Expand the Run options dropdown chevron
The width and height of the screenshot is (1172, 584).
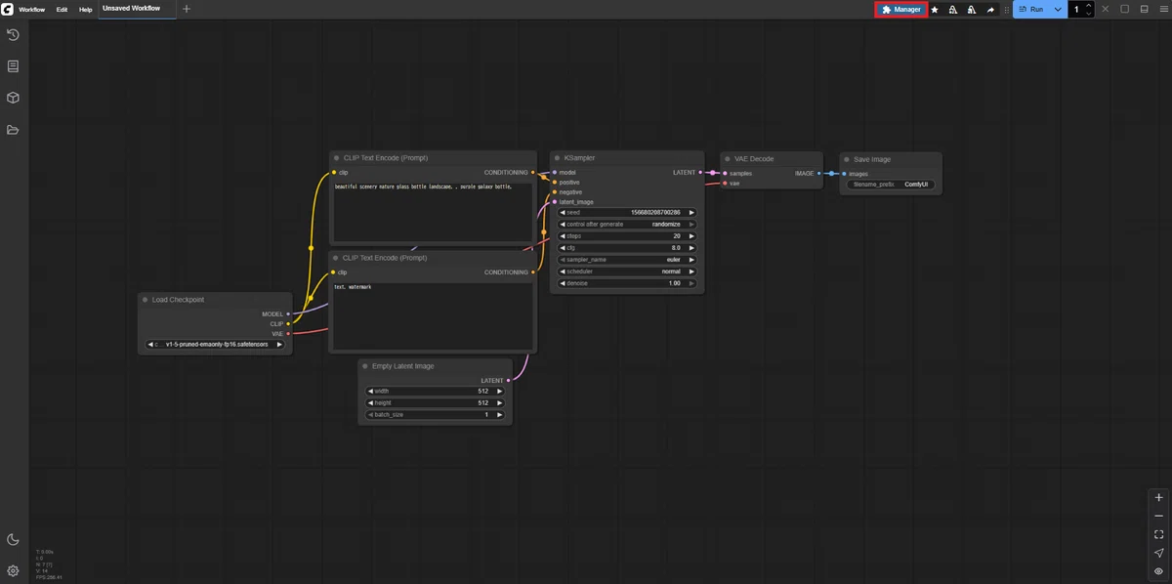pyautogui.click(x=1058, y=9)
